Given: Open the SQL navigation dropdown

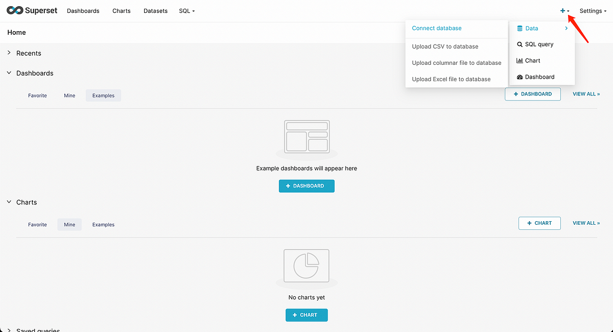Looking at the screenshot, I should click(186, 10).
